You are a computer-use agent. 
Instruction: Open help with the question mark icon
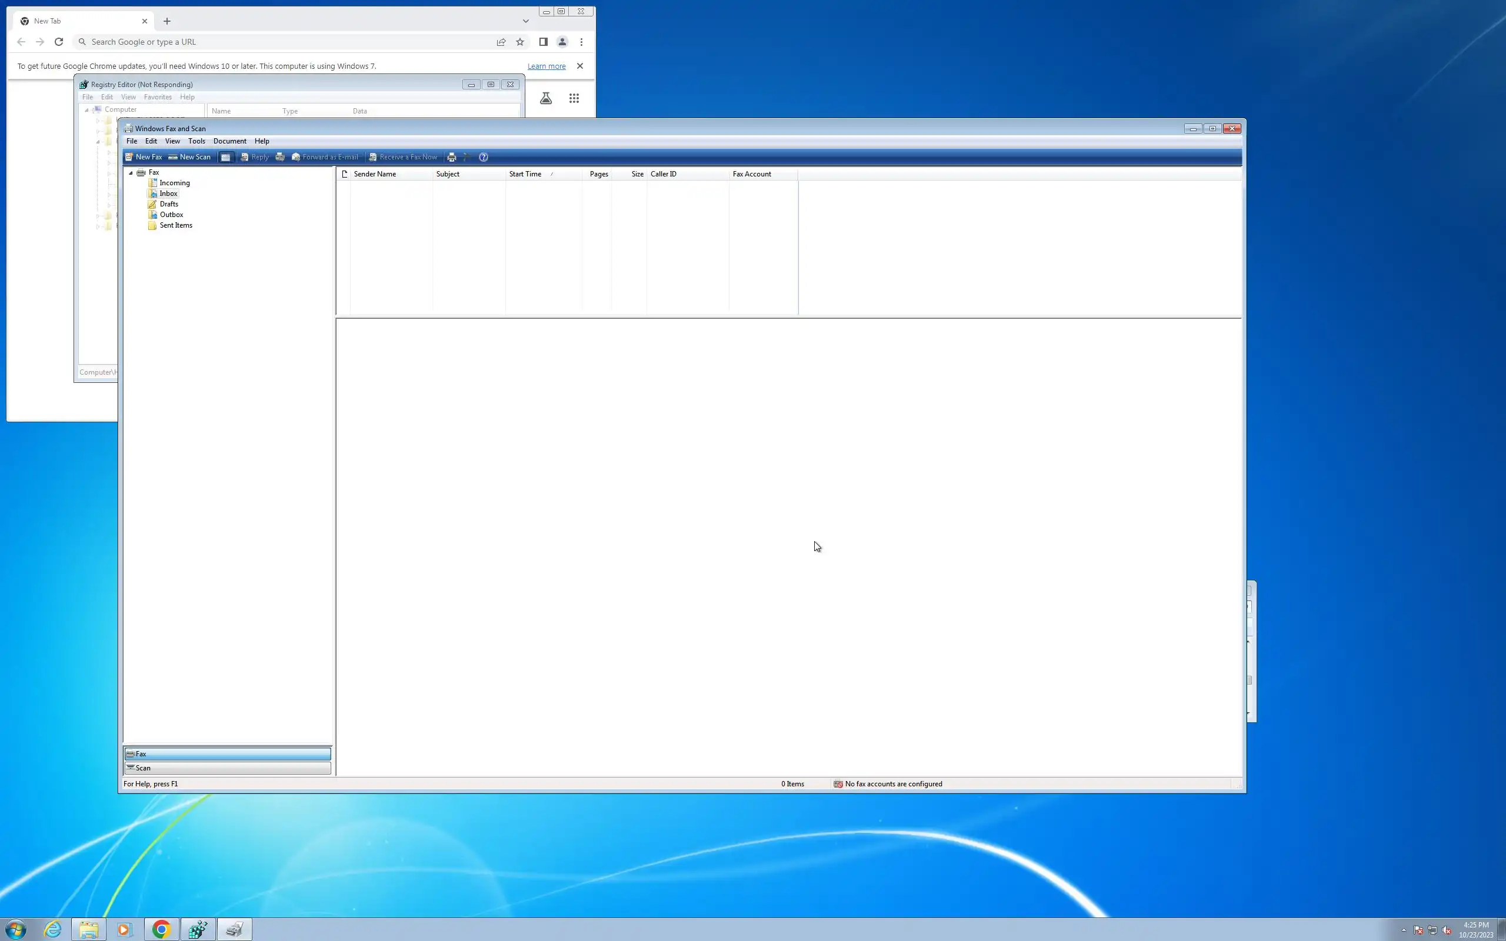click(484, 158)
